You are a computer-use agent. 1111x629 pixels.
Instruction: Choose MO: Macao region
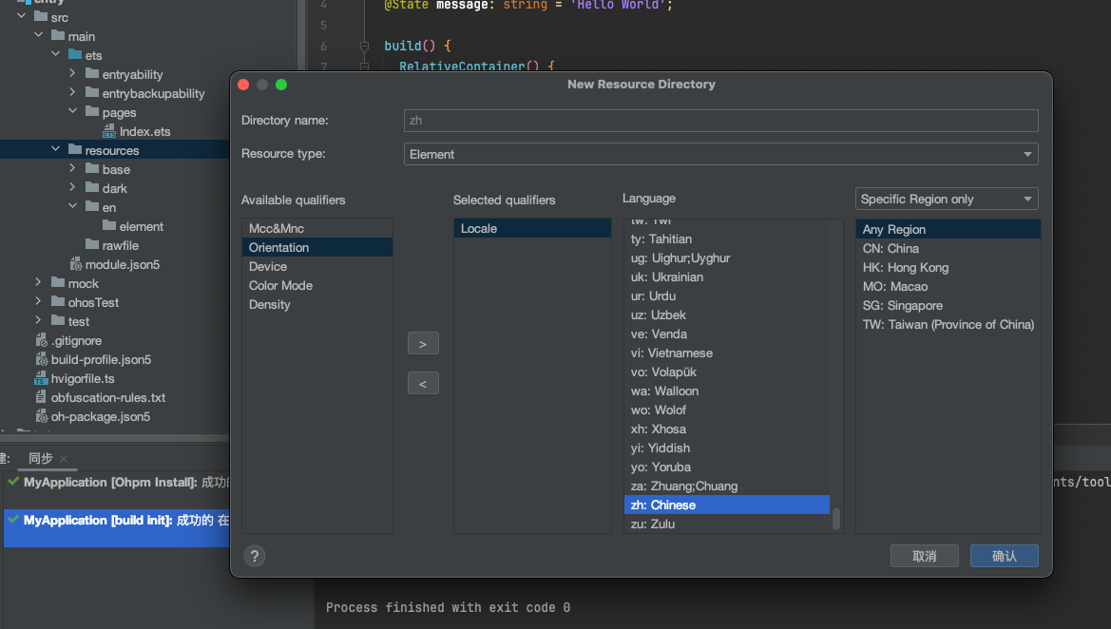click(948, 287)
